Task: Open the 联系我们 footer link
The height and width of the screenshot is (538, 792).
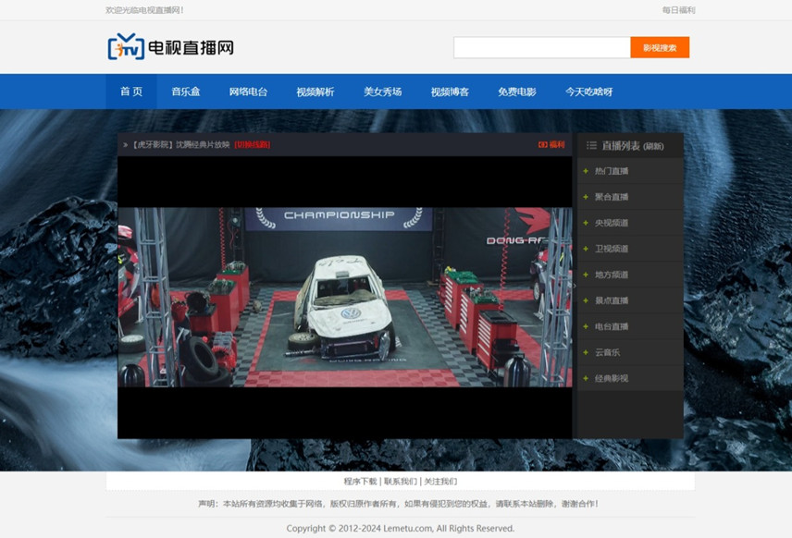Action: click(401, 482)
